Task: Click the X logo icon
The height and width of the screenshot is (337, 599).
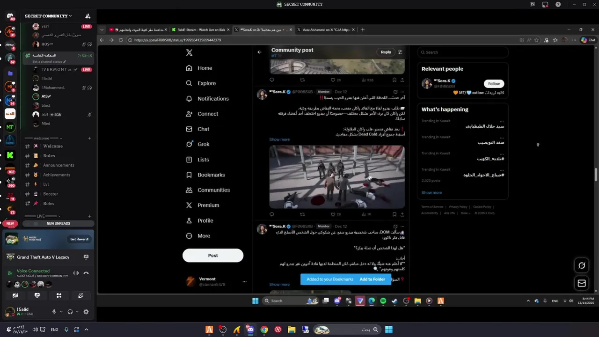Action: coord(189,53)
